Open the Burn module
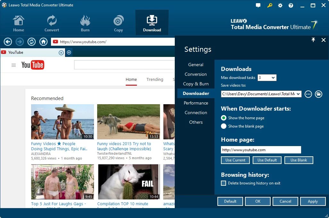 [85, 23]
